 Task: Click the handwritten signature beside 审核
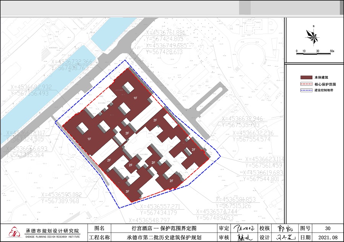243,237
